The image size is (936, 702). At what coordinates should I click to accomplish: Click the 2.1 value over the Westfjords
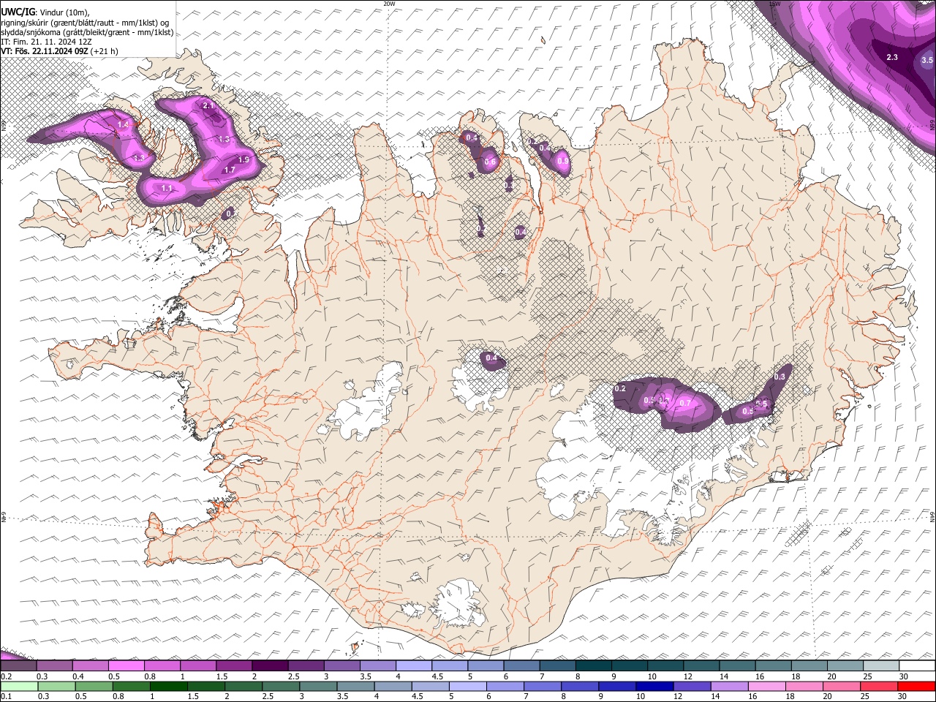click(208, 106)
